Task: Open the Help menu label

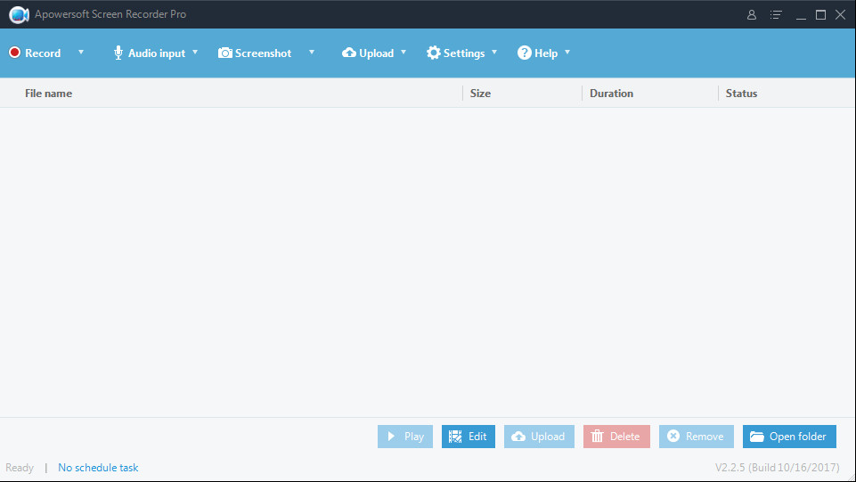Action: click(x=546, y=53)
